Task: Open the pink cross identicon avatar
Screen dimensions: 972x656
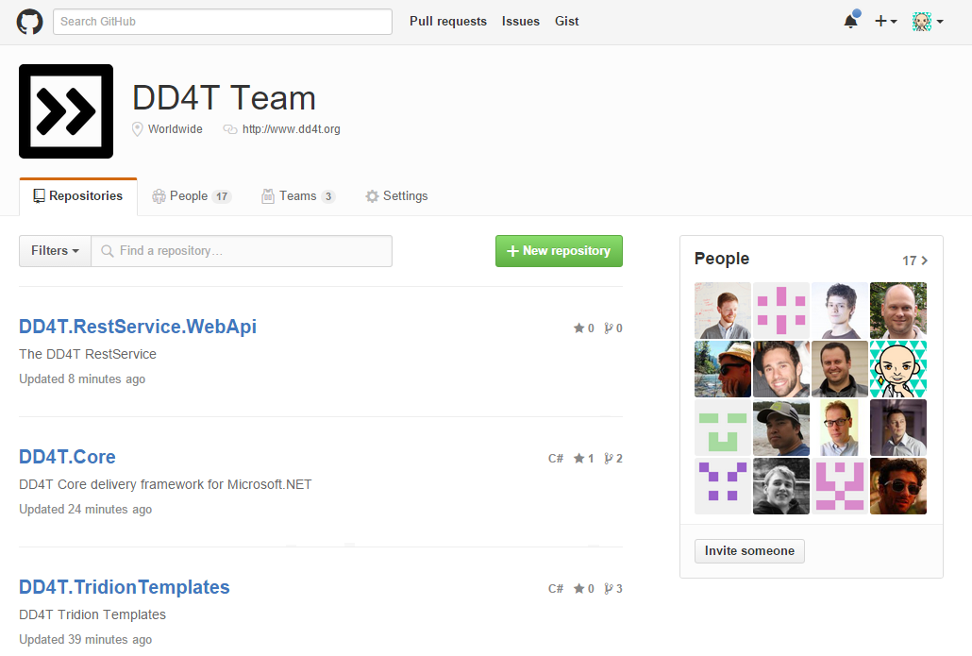Action: [x=781, y=311]
